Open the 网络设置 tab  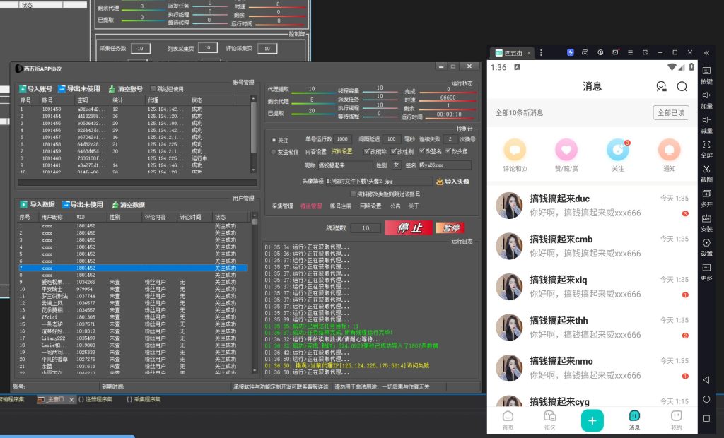point(370,206)
